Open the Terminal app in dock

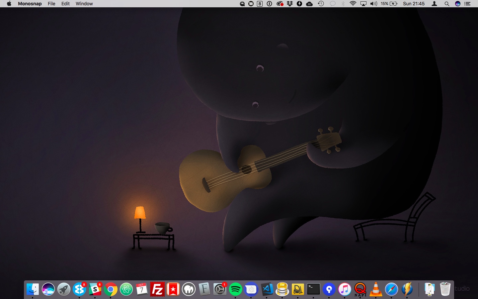[x=313, y=289]
